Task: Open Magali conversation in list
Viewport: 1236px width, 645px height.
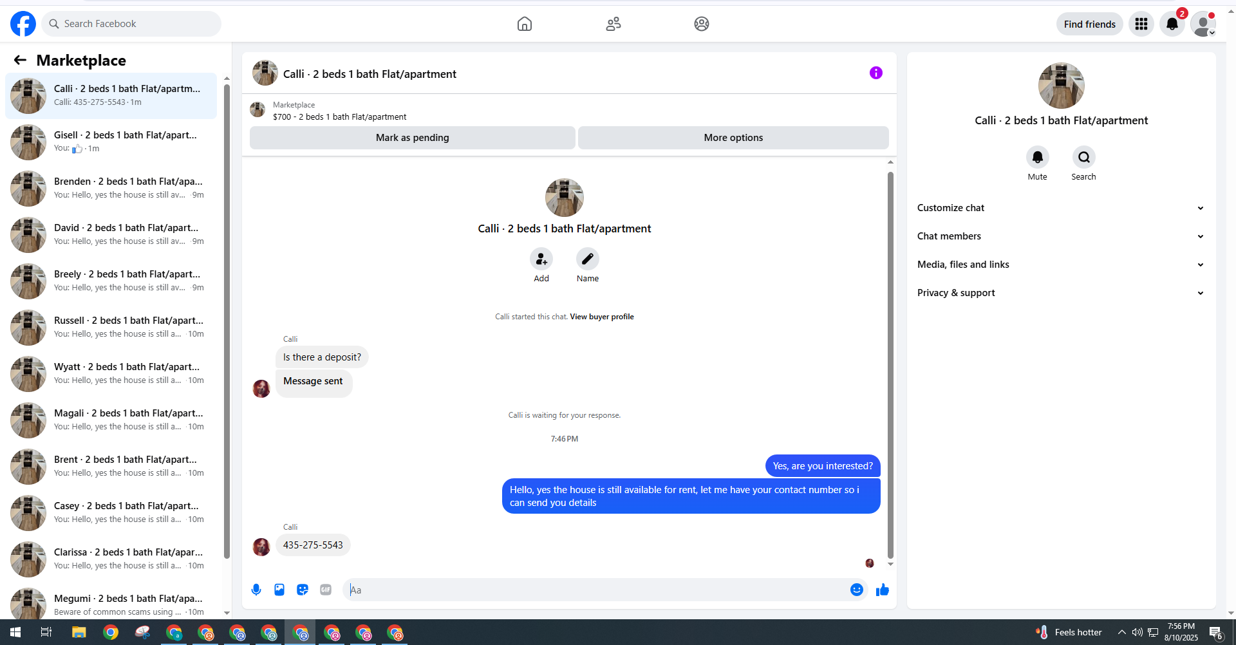Action: 111,420
